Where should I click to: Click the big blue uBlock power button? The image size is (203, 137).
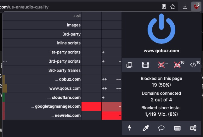click(161, 29)
